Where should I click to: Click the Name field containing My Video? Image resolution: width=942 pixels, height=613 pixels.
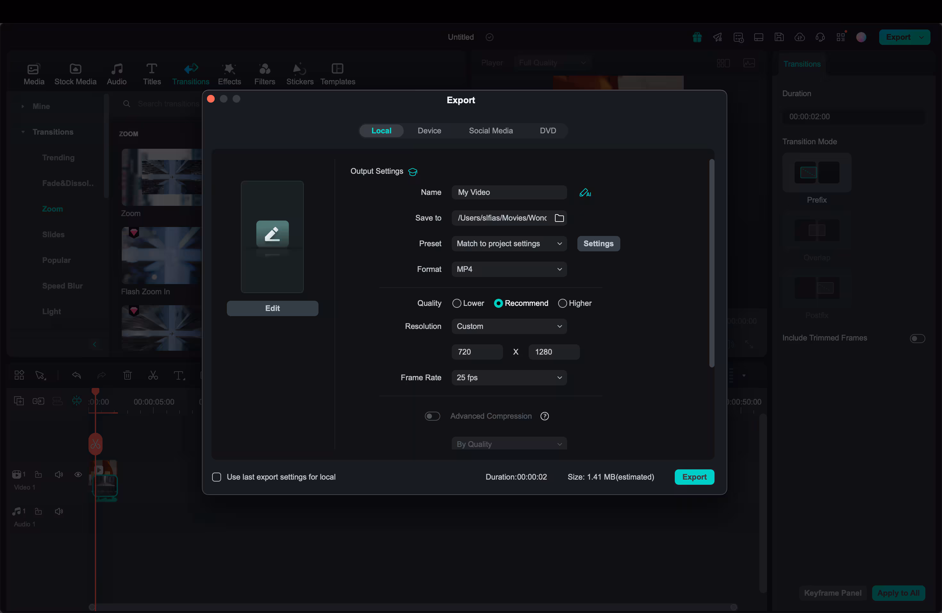click(508, 192)
